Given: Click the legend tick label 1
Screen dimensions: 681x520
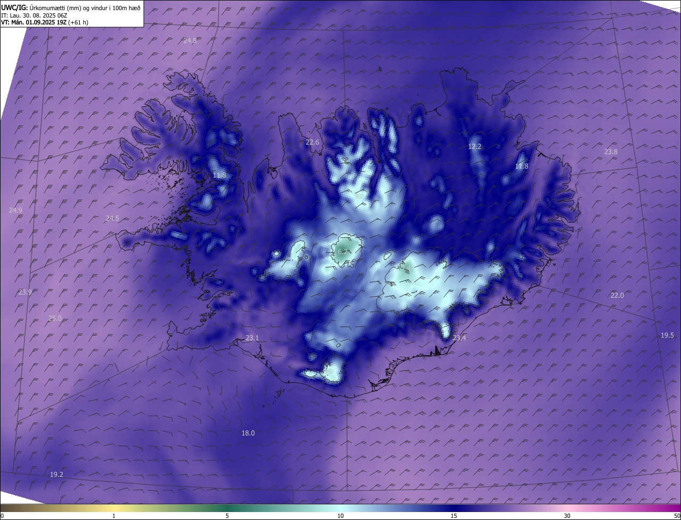Looking at the screenshot, I should [x=114, y=516].
